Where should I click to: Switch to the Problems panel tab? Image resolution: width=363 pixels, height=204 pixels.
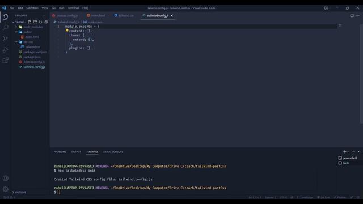click(x=60, y=152)
